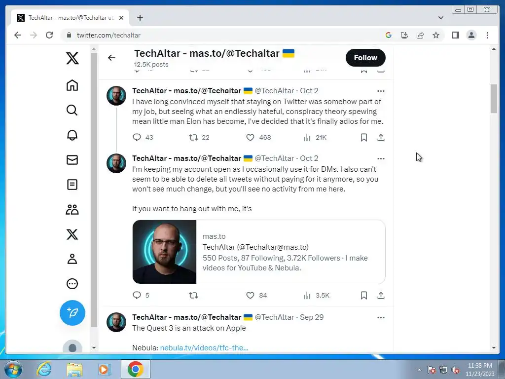
Task: Like the Oct 2 post with 468 likes
Action: pyautogui.click(x=250, y=138)
